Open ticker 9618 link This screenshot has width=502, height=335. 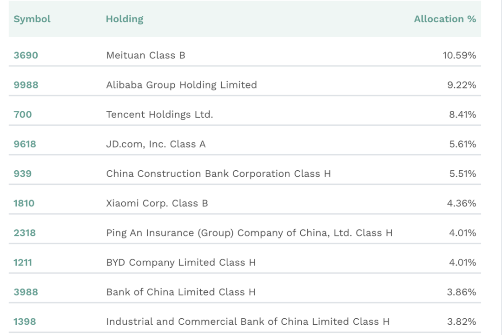pyautogui.click(x=25, y=144)
